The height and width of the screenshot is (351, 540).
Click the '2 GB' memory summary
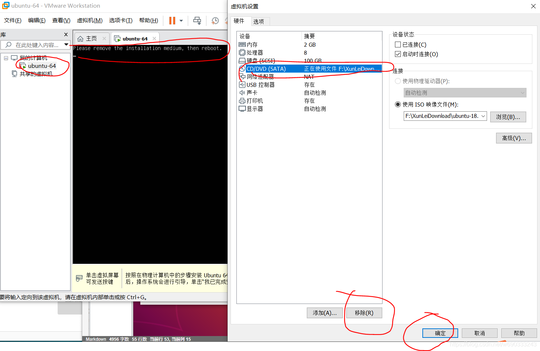tap(310, 45)
